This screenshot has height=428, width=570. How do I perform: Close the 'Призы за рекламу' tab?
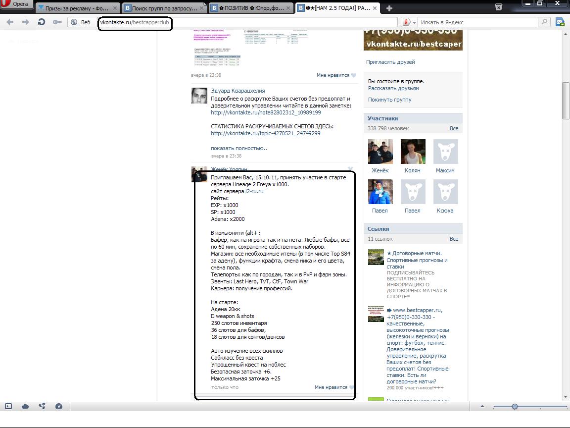coord(115,8)
